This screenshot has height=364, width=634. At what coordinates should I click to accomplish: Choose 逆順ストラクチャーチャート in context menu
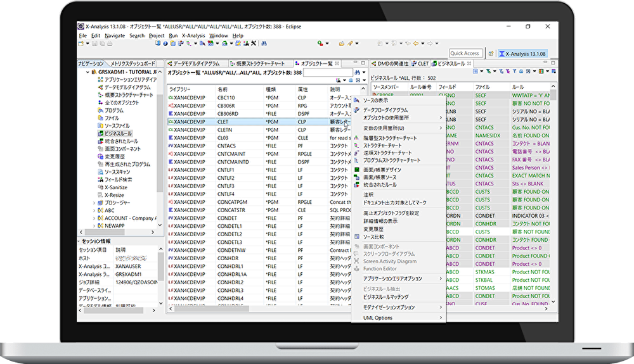(387, 153)
